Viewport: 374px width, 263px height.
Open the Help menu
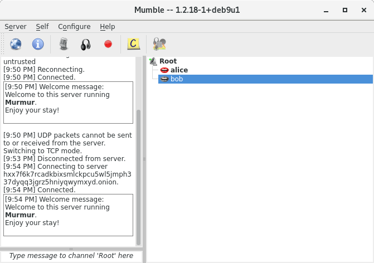pyautogui.click(x=108, y=26)
